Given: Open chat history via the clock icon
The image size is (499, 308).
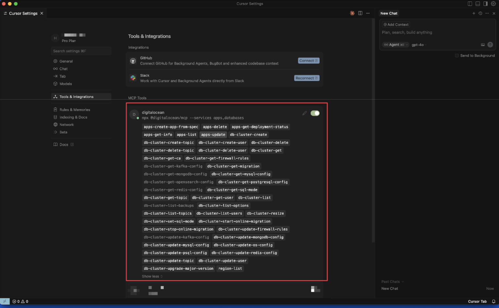Looking at the screenshot, I should [x=481, y=13].
